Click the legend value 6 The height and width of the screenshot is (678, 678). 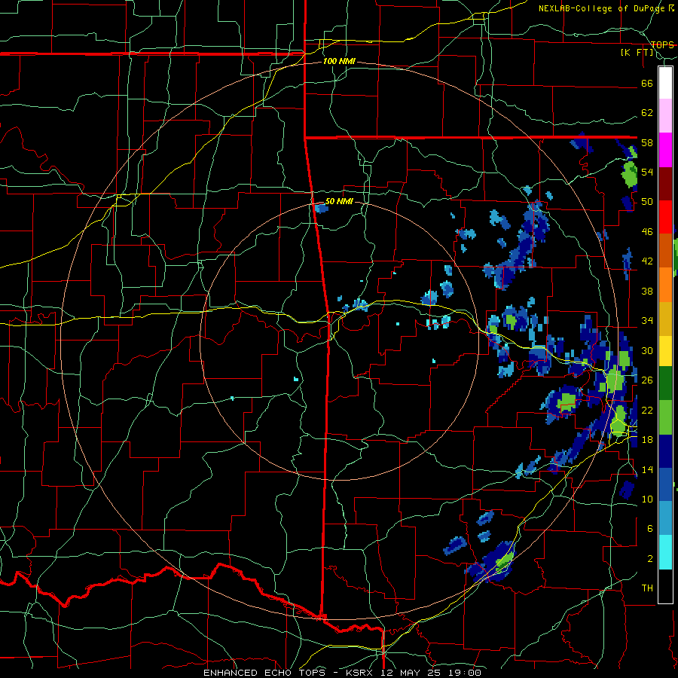[x=649, y=529]
